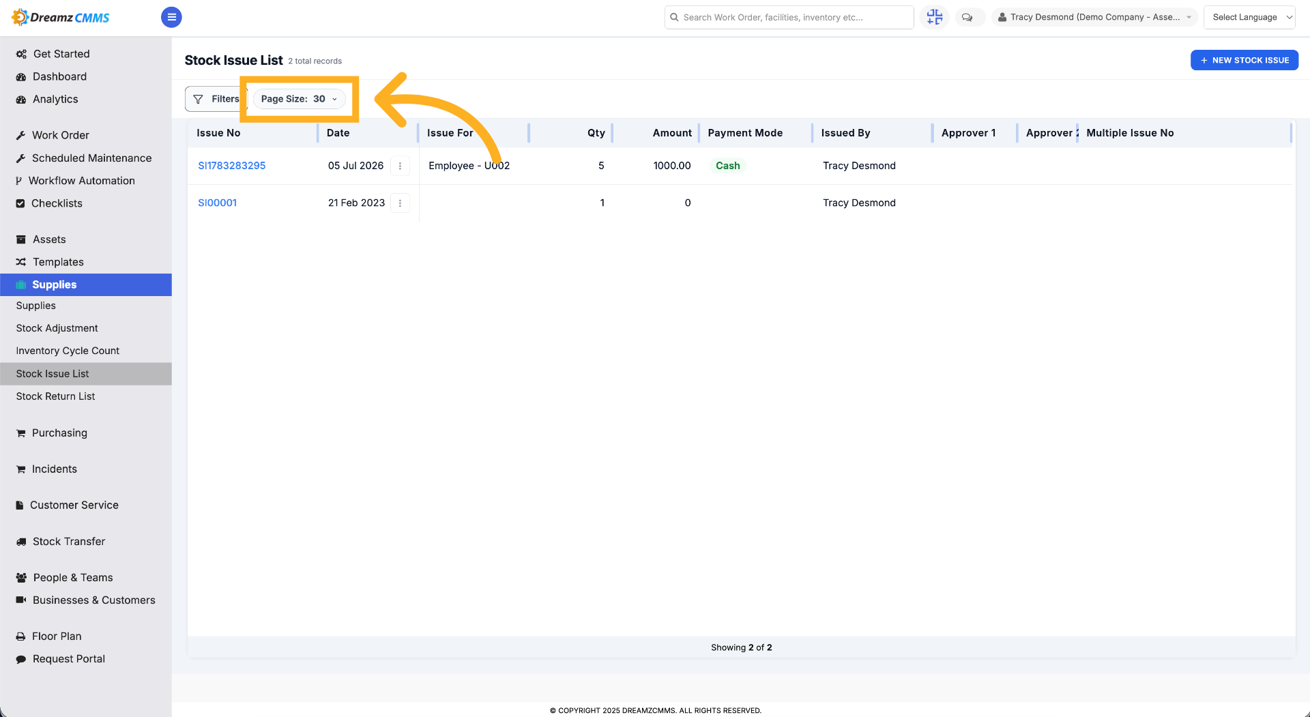Click the Floor Plan printer icon

pyautogui.click(x=20, y=636)
